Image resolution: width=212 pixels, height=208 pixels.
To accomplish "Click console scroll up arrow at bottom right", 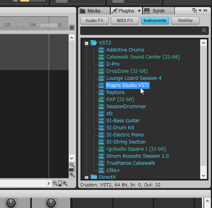I will 207,201.
